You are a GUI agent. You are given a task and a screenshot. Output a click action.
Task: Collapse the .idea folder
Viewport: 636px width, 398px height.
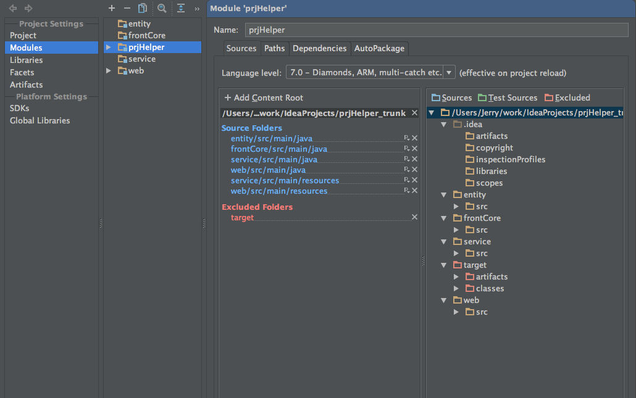tap(444, 125)
